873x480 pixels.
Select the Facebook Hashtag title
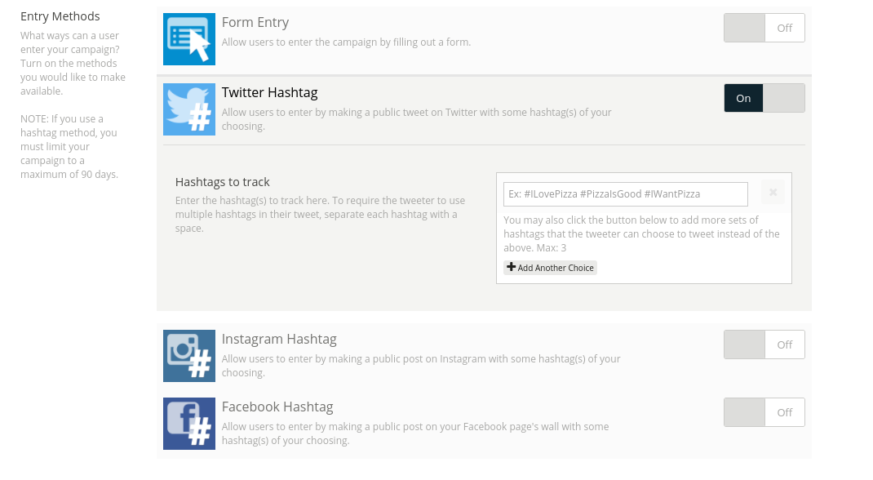pyautogui.click(x=277, y=407)
